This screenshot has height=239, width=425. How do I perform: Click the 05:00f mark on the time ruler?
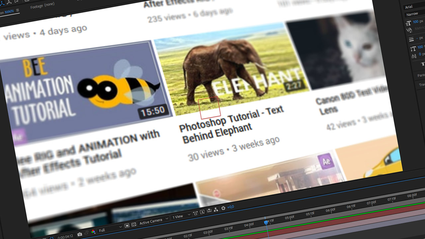click(290, 218)
